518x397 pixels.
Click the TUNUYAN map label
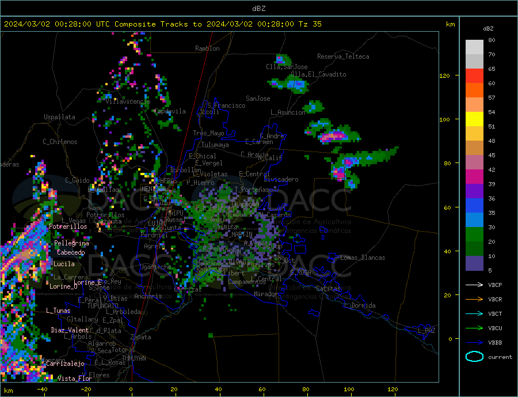point(134,358)
